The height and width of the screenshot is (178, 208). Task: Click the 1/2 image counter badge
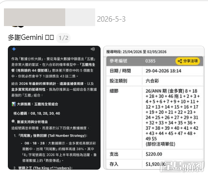[63, 38]
